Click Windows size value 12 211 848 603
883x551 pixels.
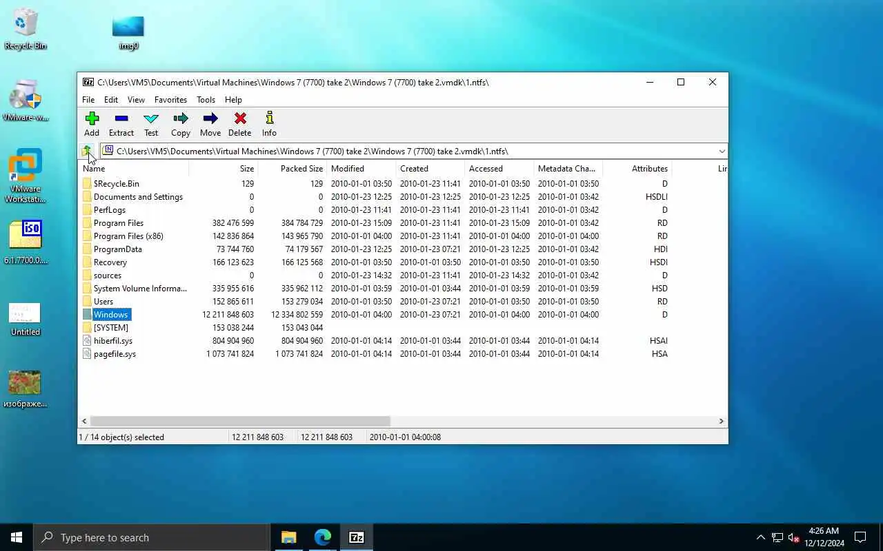tap(228, 315)
